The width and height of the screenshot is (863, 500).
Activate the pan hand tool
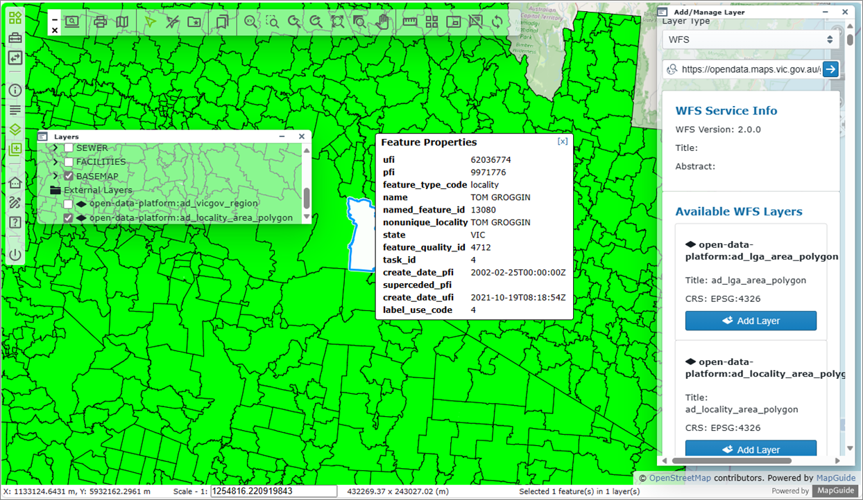[x=382, y=22]
